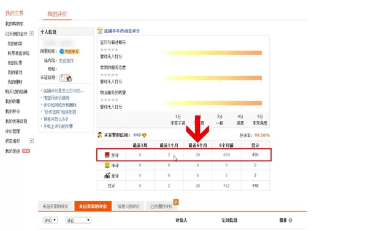Switch to 来自买家的评价 tab
Screen dimensions: 368x231
55,206
